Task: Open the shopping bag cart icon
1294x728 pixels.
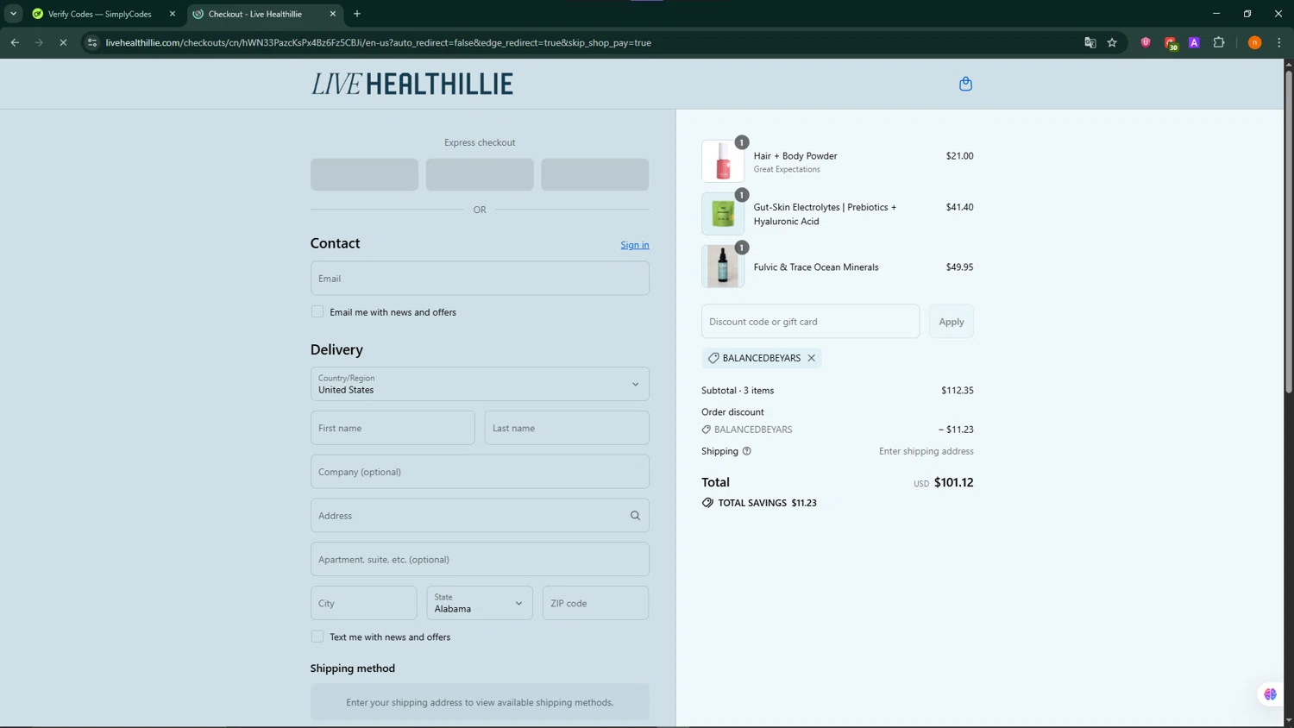Action: pos(965,84)
